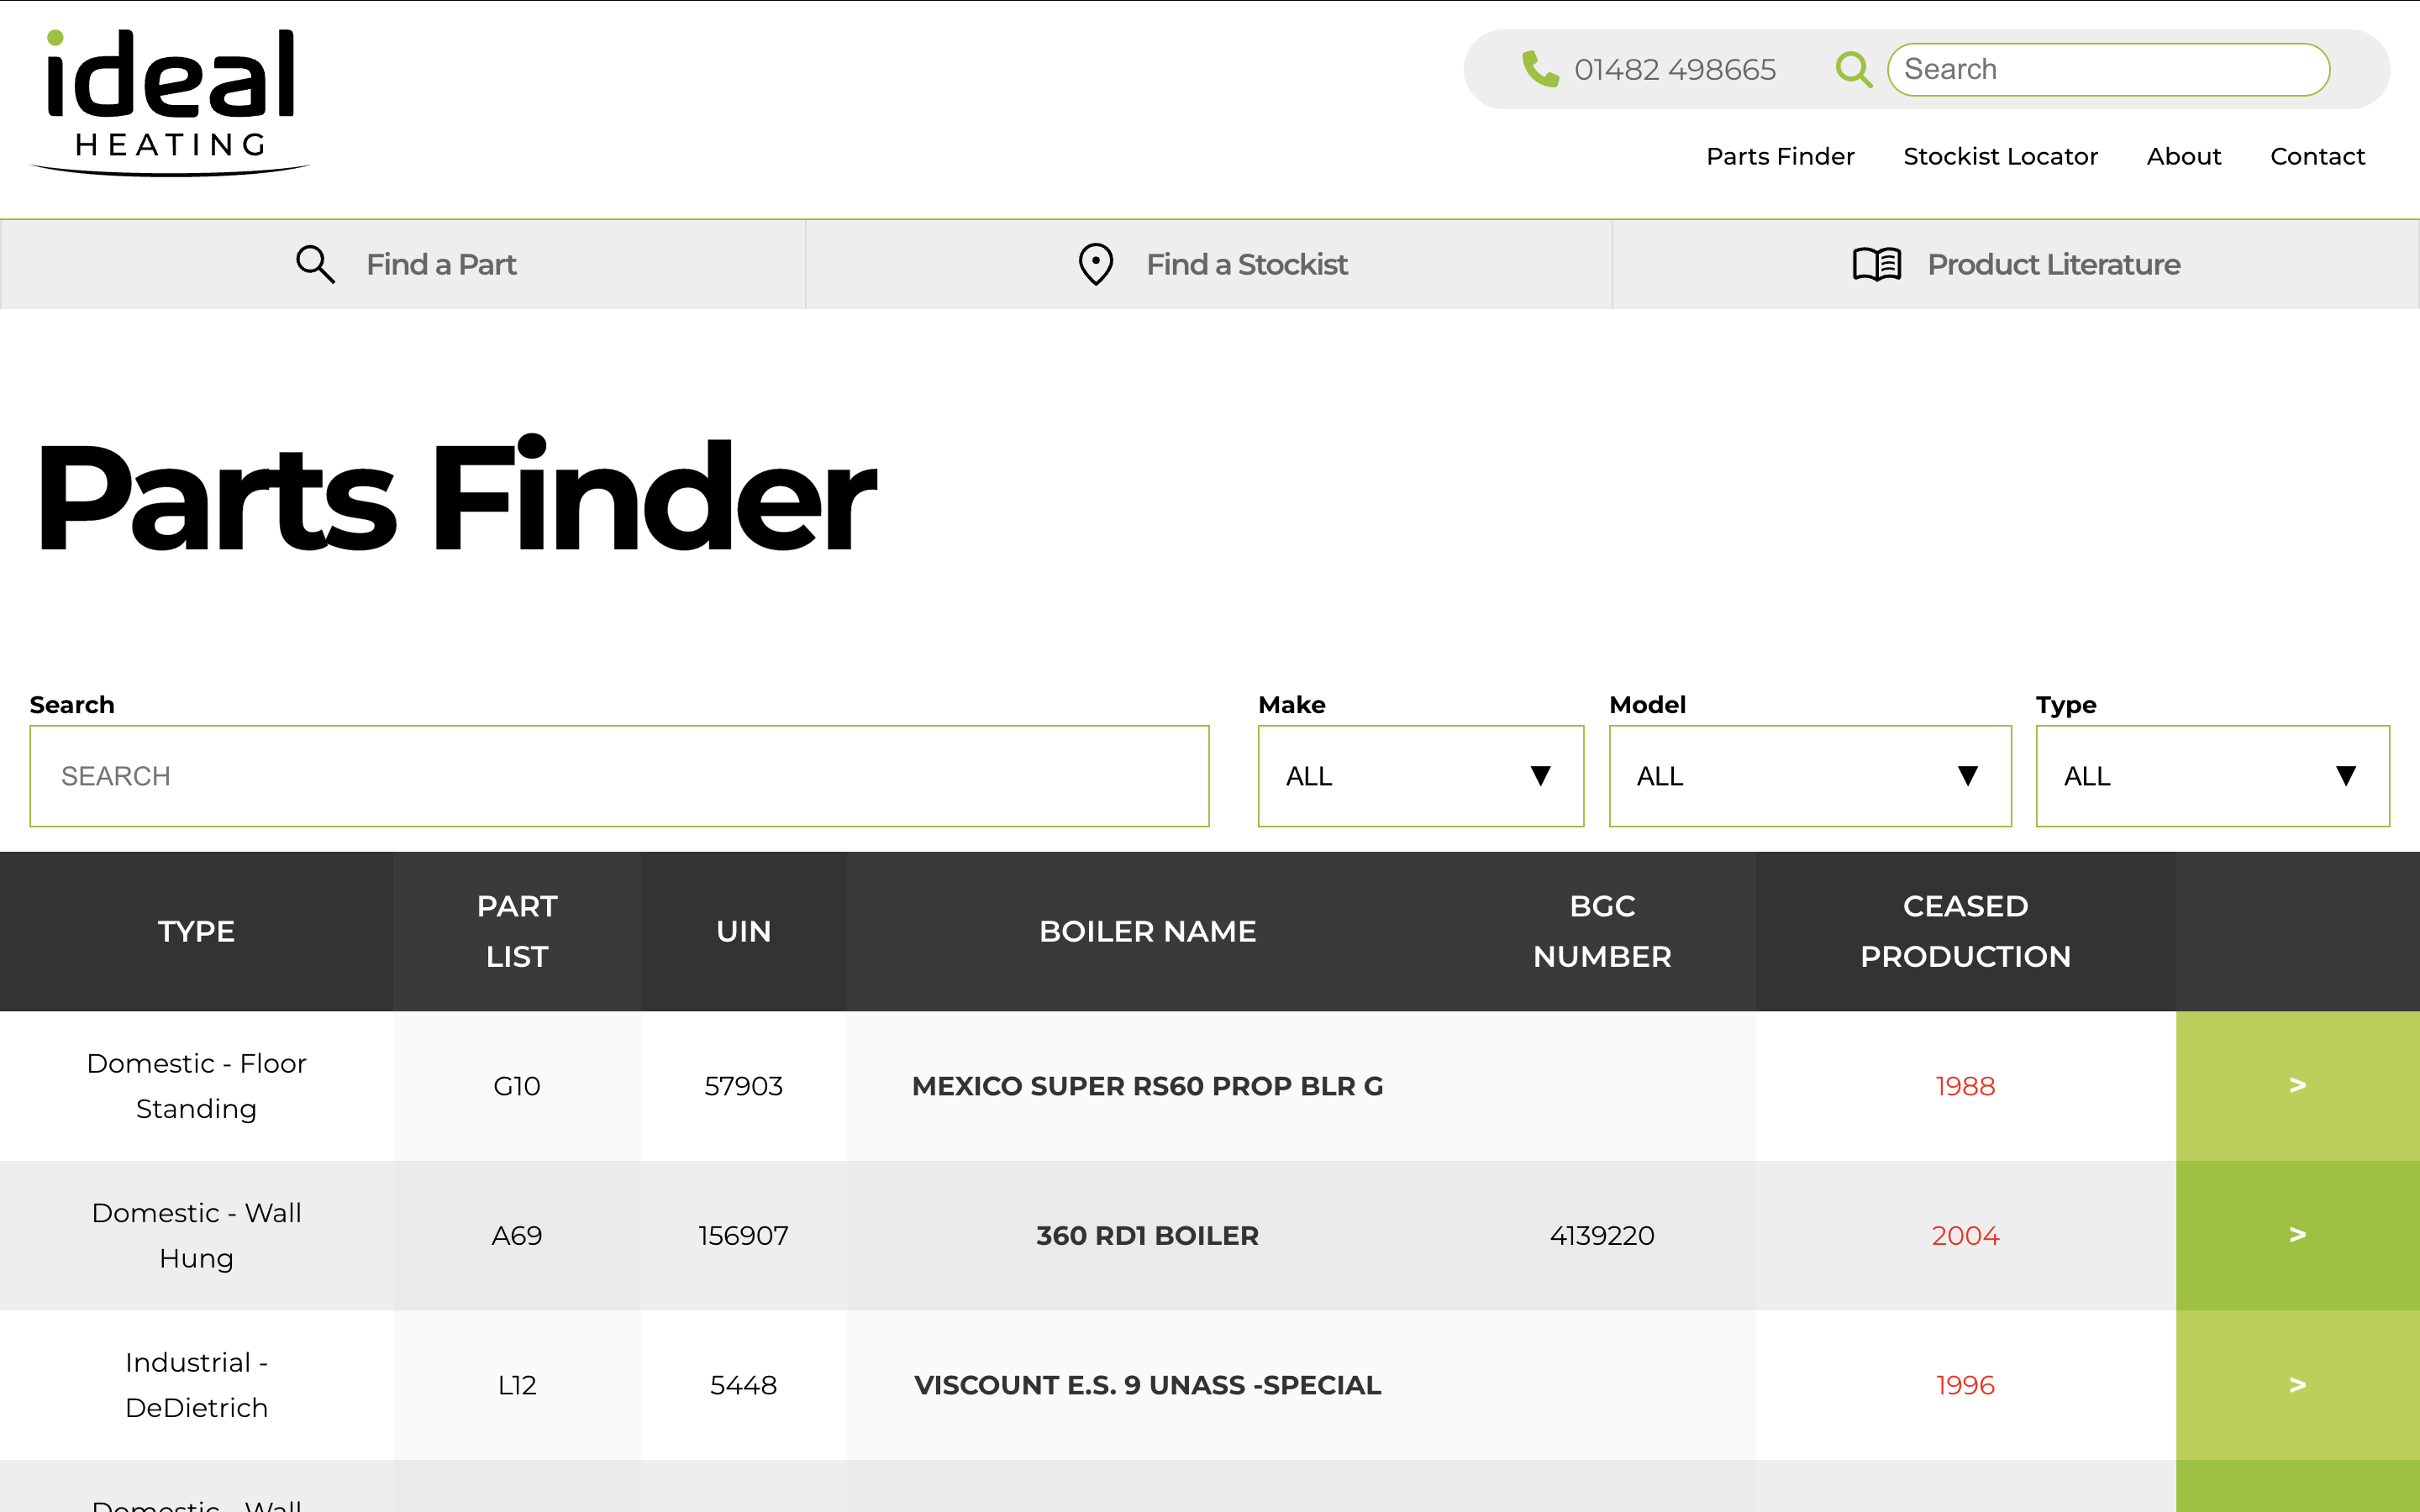Click the UIN column header
This screenshot has height=1512, width=2420.
[x=743, y=931]
